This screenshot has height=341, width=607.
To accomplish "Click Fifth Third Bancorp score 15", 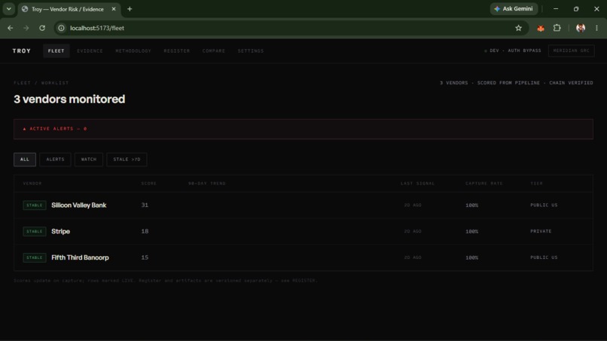I will 145,257.
